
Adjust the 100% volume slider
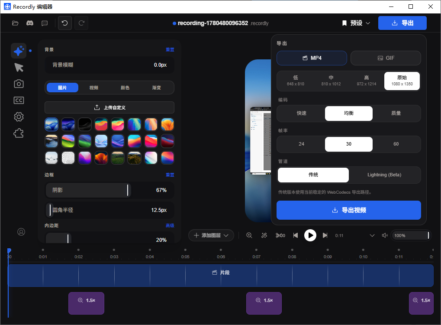tap(411, 235)
